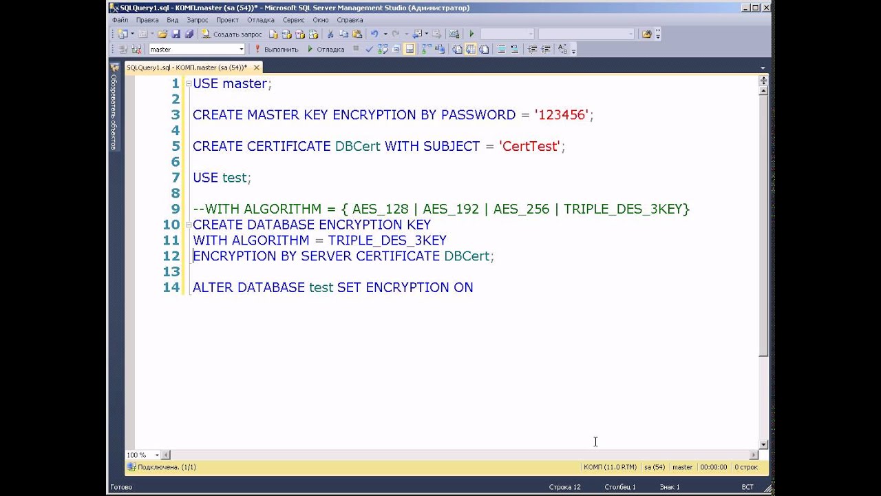Open the Вид menu
This screenshot has width=881, height=496.
pyautogui.click(x=173, y=20)
